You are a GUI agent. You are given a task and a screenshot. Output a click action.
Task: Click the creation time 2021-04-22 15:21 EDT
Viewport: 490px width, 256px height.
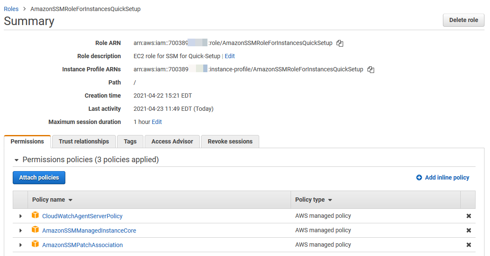point(162,96)
